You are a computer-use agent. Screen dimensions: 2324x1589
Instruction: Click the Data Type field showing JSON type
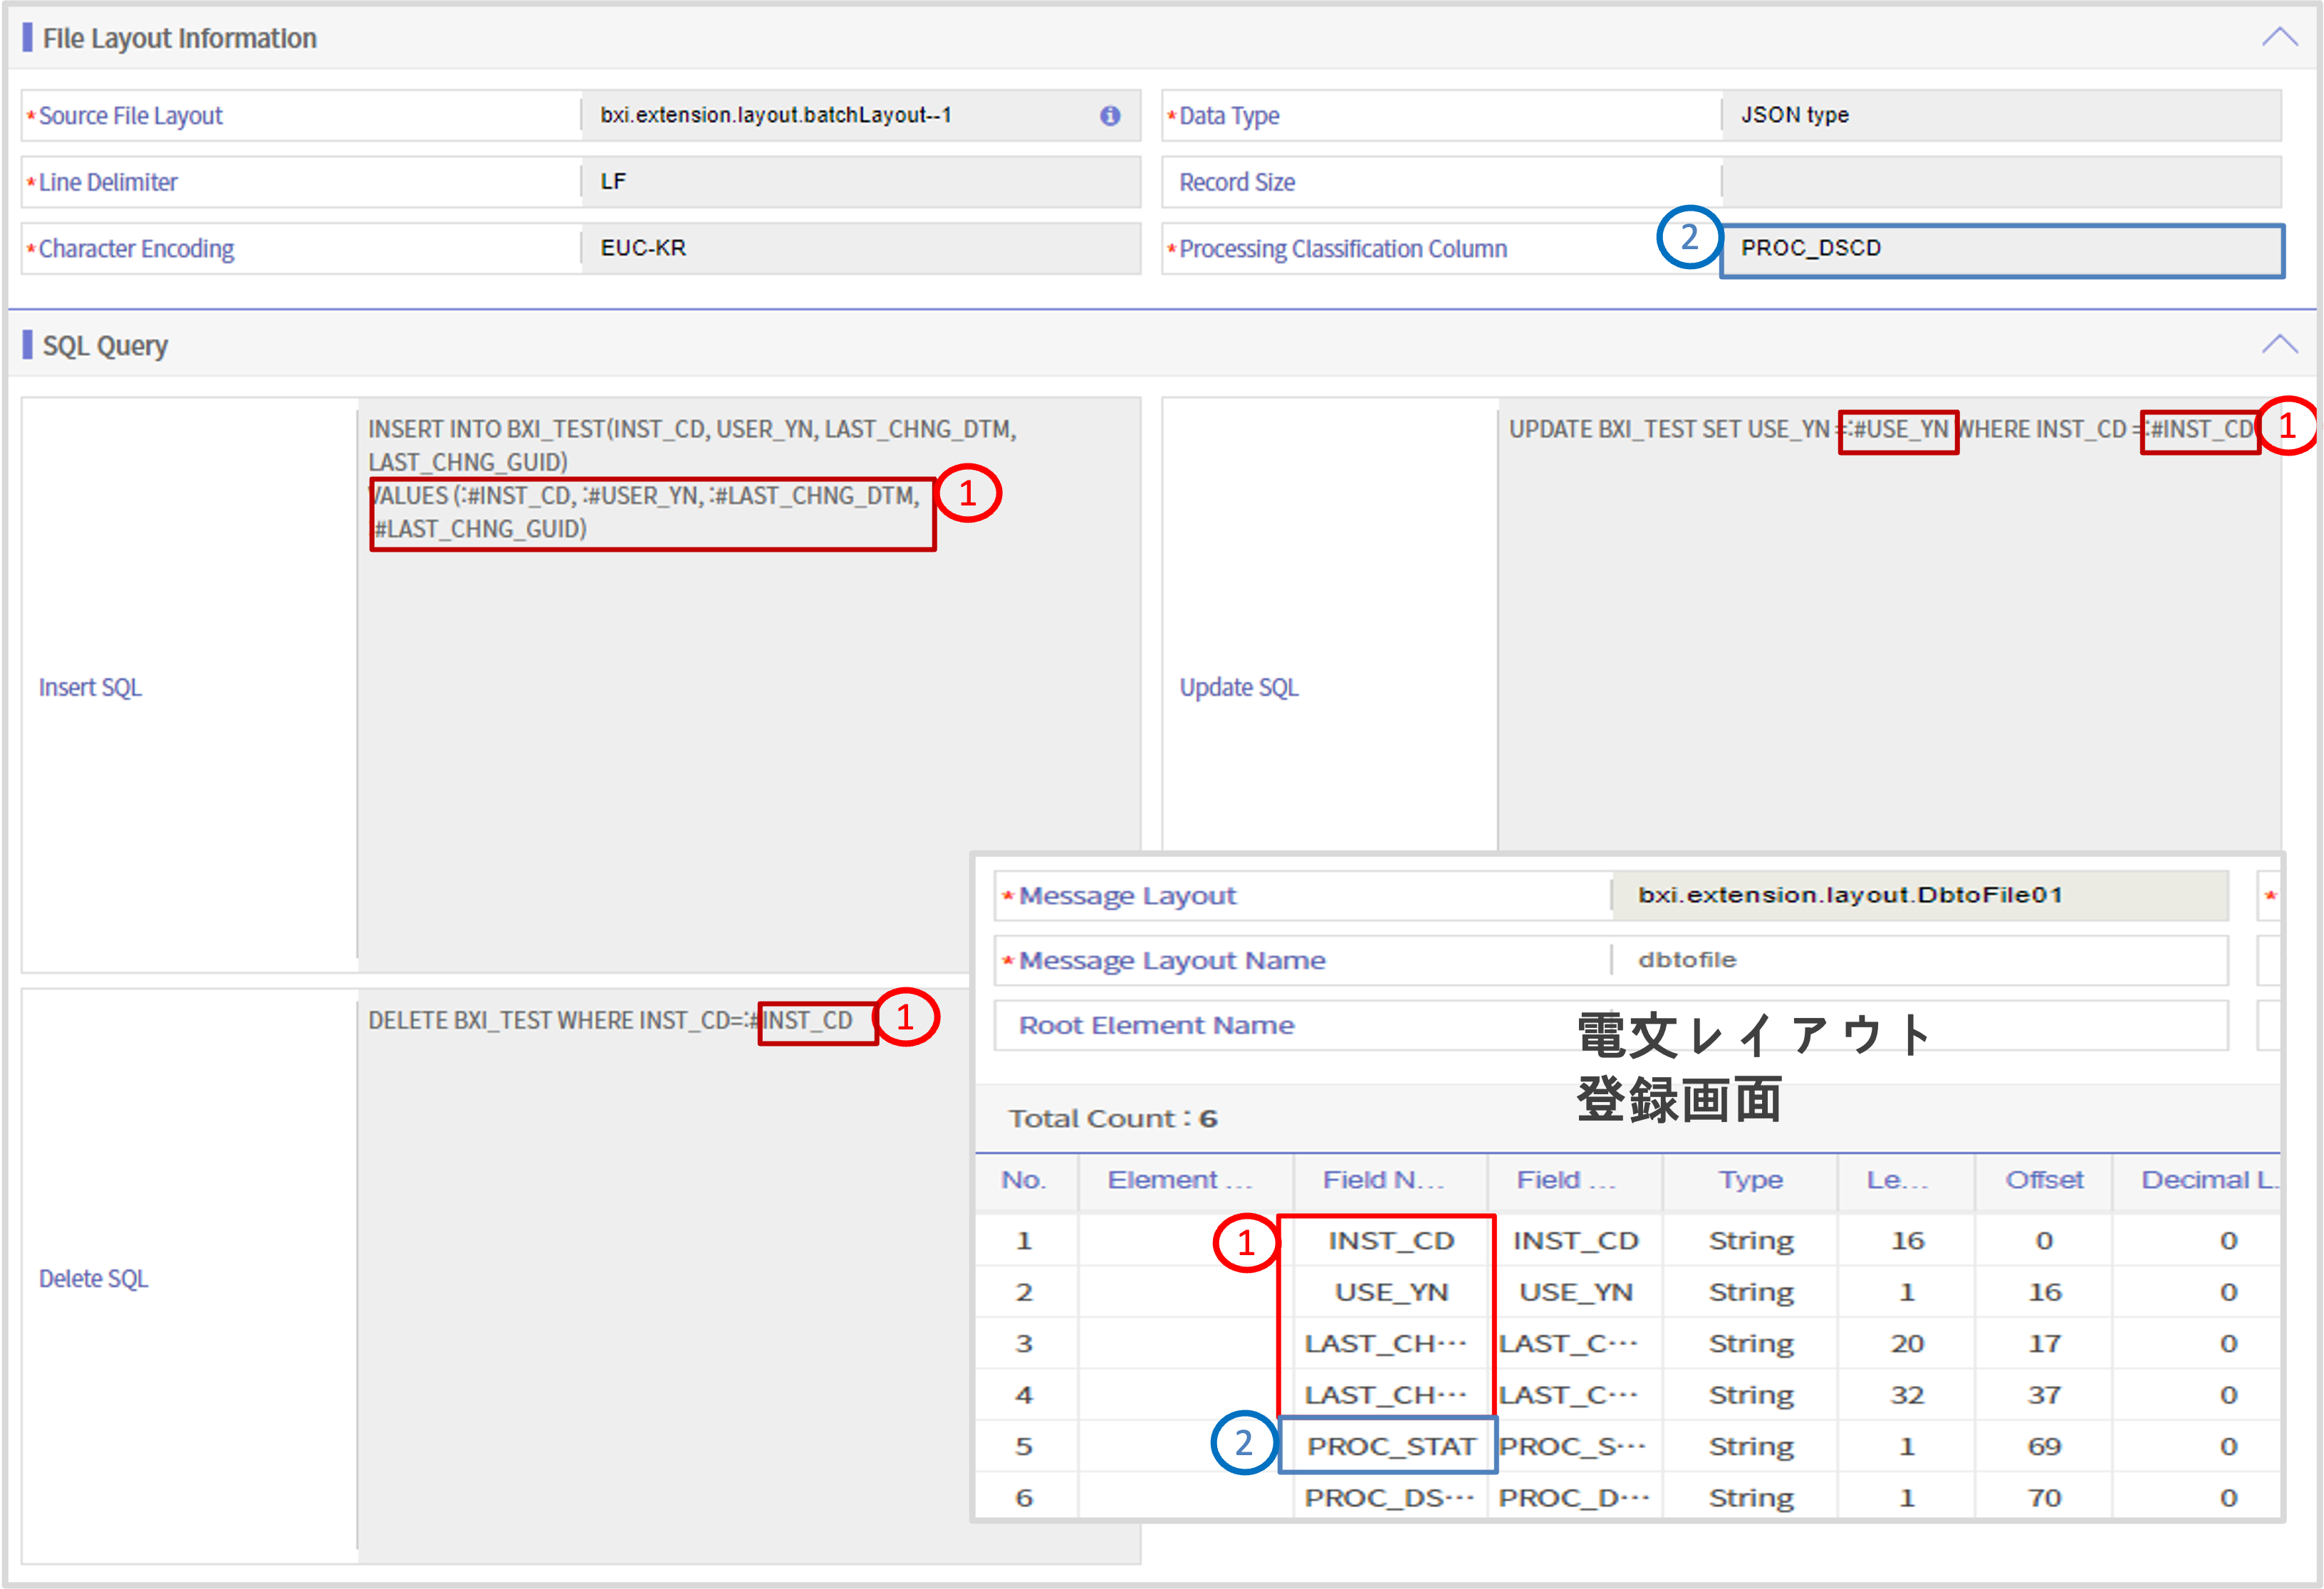point(2000,115)
